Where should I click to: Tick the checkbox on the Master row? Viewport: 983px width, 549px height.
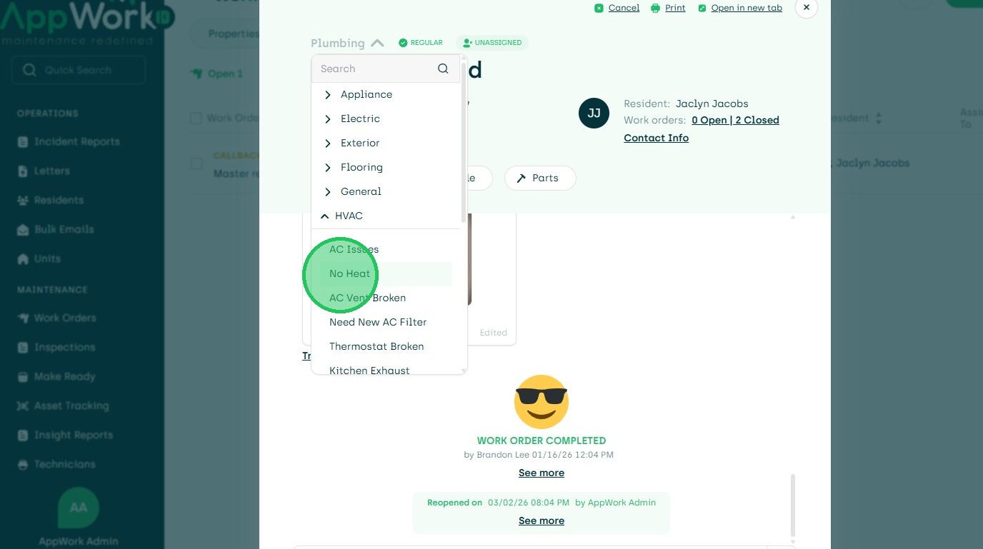pyautogui.click(x=196, y=163)
